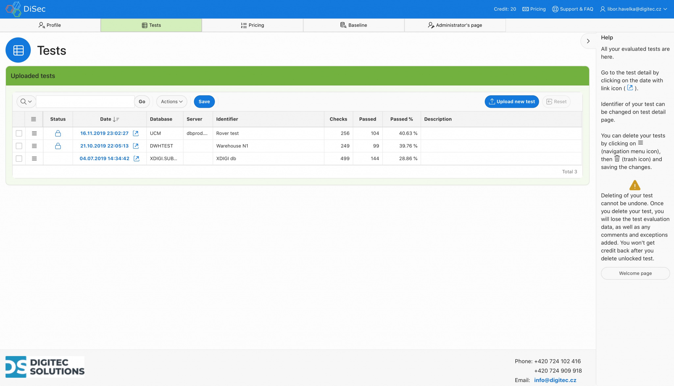Click lock status icon for Warehouse N1

(x=58, y=146)
